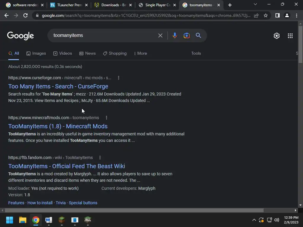
Task: Click the scroll down arrow
Action: pos(300,205)
